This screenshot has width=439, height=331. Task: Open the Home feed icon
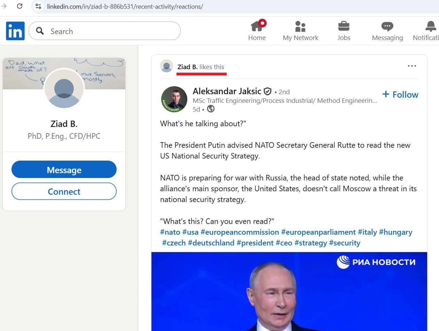click(257, 26)
